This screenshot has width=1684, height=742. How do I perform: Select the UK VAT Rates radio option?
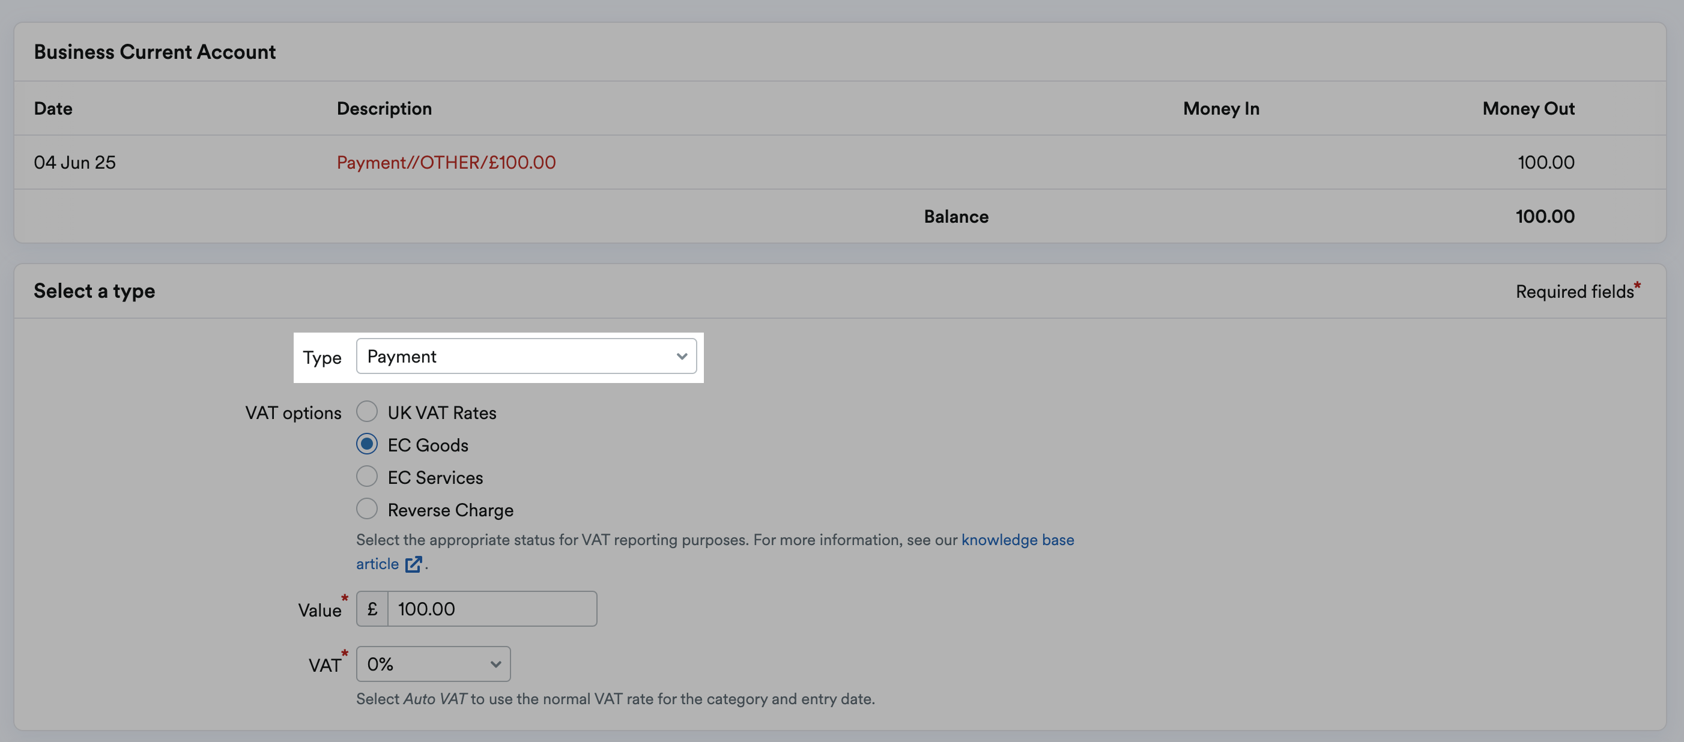pyautogui.click(x=367, y=412)
